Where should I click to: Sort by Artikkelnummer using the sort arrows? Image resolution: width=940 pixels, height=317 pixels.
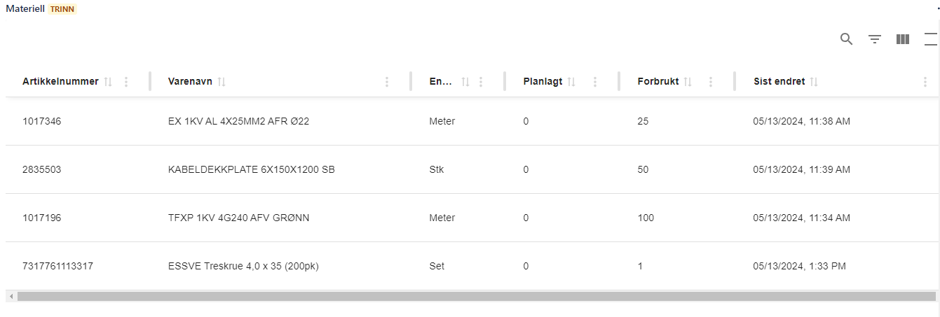pos(108,82)
